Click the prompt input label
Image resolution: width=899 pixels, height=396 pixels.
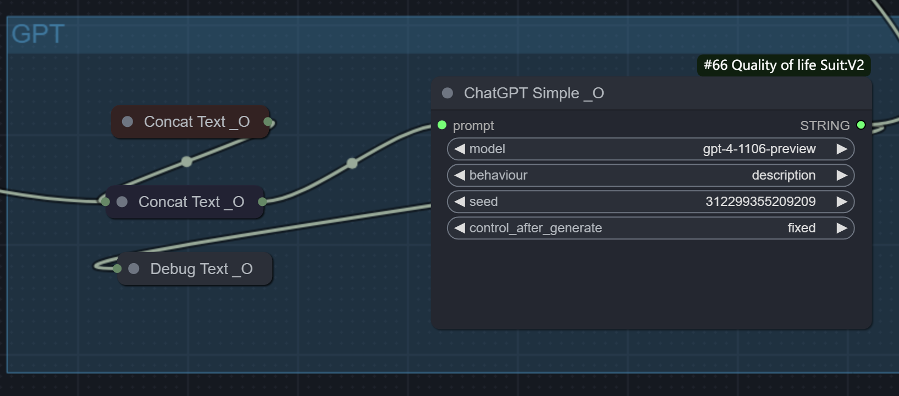[x=473, y=126]
